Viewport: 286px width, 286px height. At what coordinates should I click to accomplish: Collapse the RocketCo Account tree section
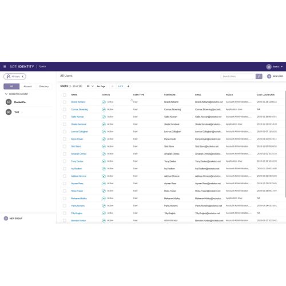(x=6, y=94)
